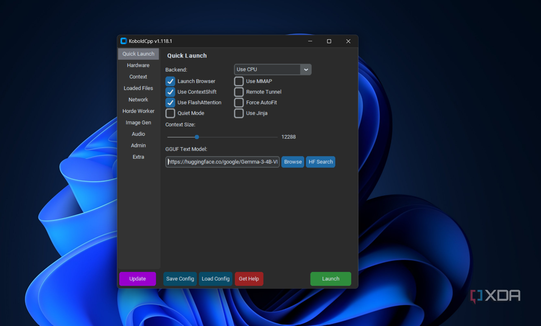Uncheck the Launch Browser checkbox

(170, 81)
